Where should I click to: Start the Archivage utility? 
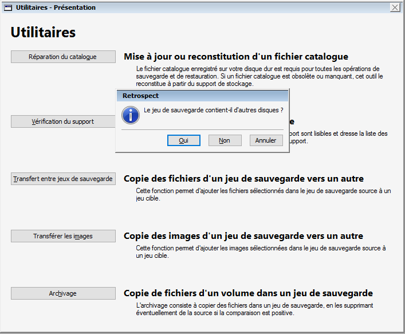coord(62,293)
